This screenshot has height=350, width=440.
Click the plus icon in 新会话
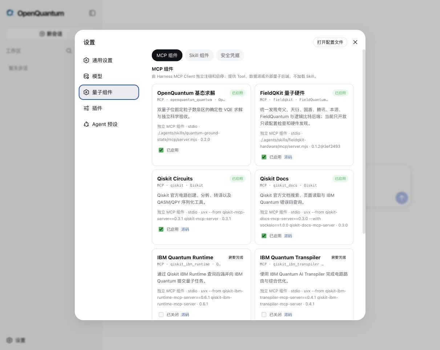42,34
